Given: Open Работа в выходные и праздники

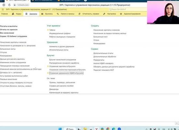Looking at the screenshot, I should (x=62, y=37).
